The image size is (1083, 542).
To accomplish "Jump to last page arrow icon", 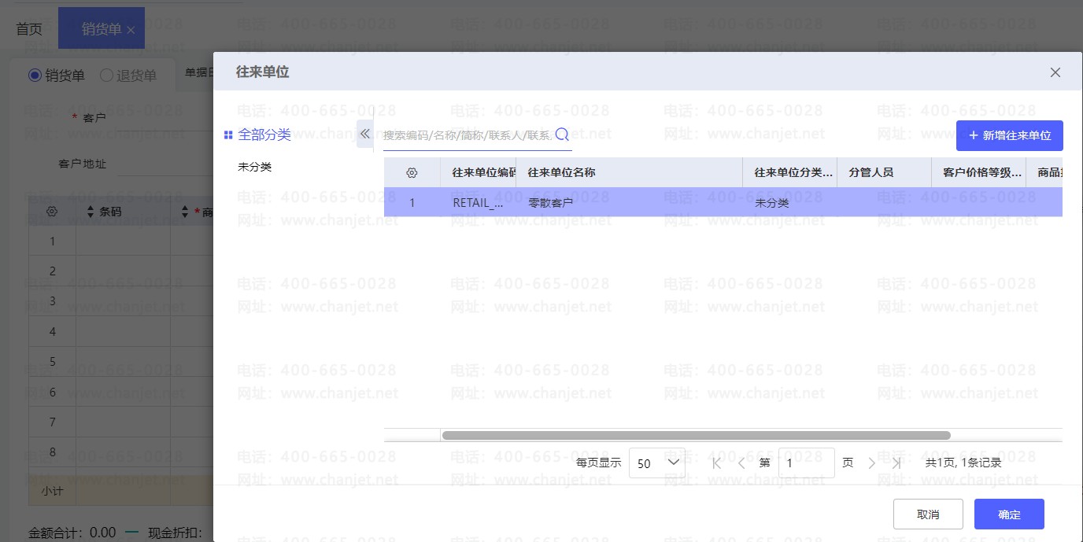I will pos(896,463).
